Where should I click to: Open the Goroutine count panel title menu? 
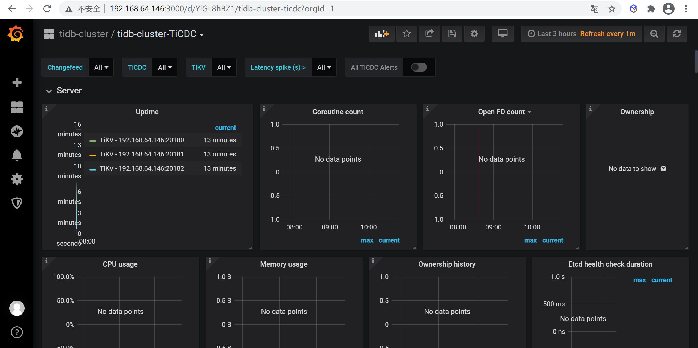coord(338,112)
